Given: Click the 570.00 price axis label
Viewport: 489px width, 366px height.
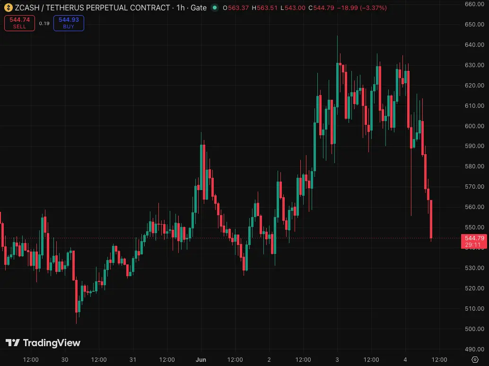Looking at the screenshot, I should tap(474, 186).
